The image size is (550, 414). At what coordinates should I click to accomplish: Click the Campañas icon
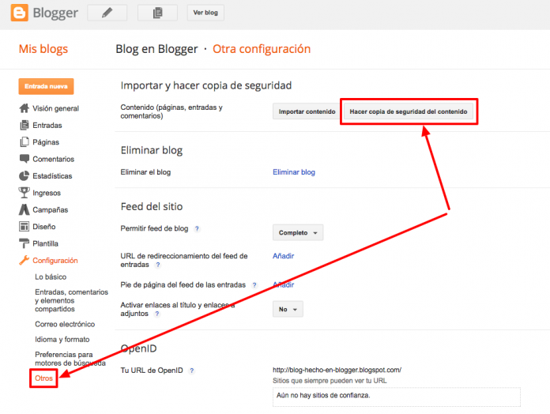(x=24, y=209)
